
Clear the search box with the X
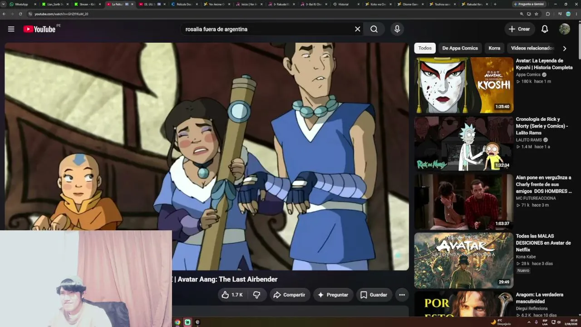click(x=357, y=29)
